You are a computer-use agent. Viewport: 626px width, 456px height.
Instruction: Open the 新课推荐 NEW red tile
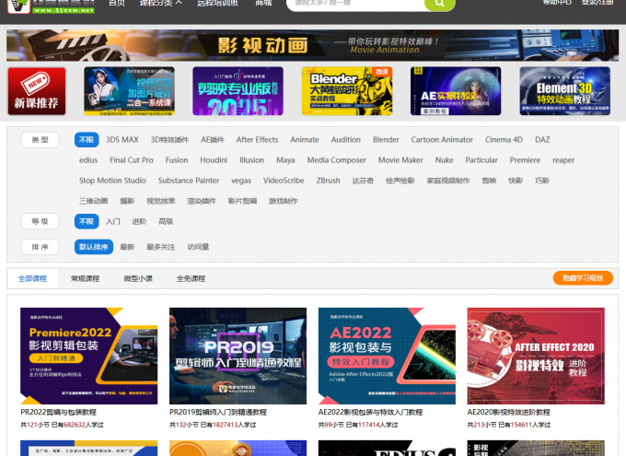click(37, 91)
